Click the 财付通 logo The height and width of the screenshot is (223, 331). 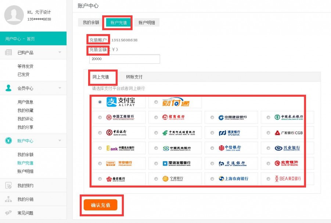point(176,102)
